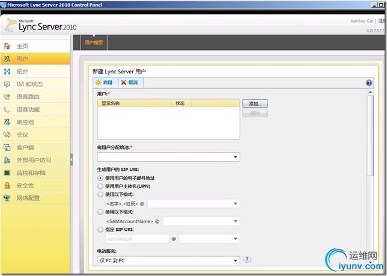Click the help icon beside 电话服务 dropdown
387x276 pixels.
pyautogui.click(x=247, y=259)
